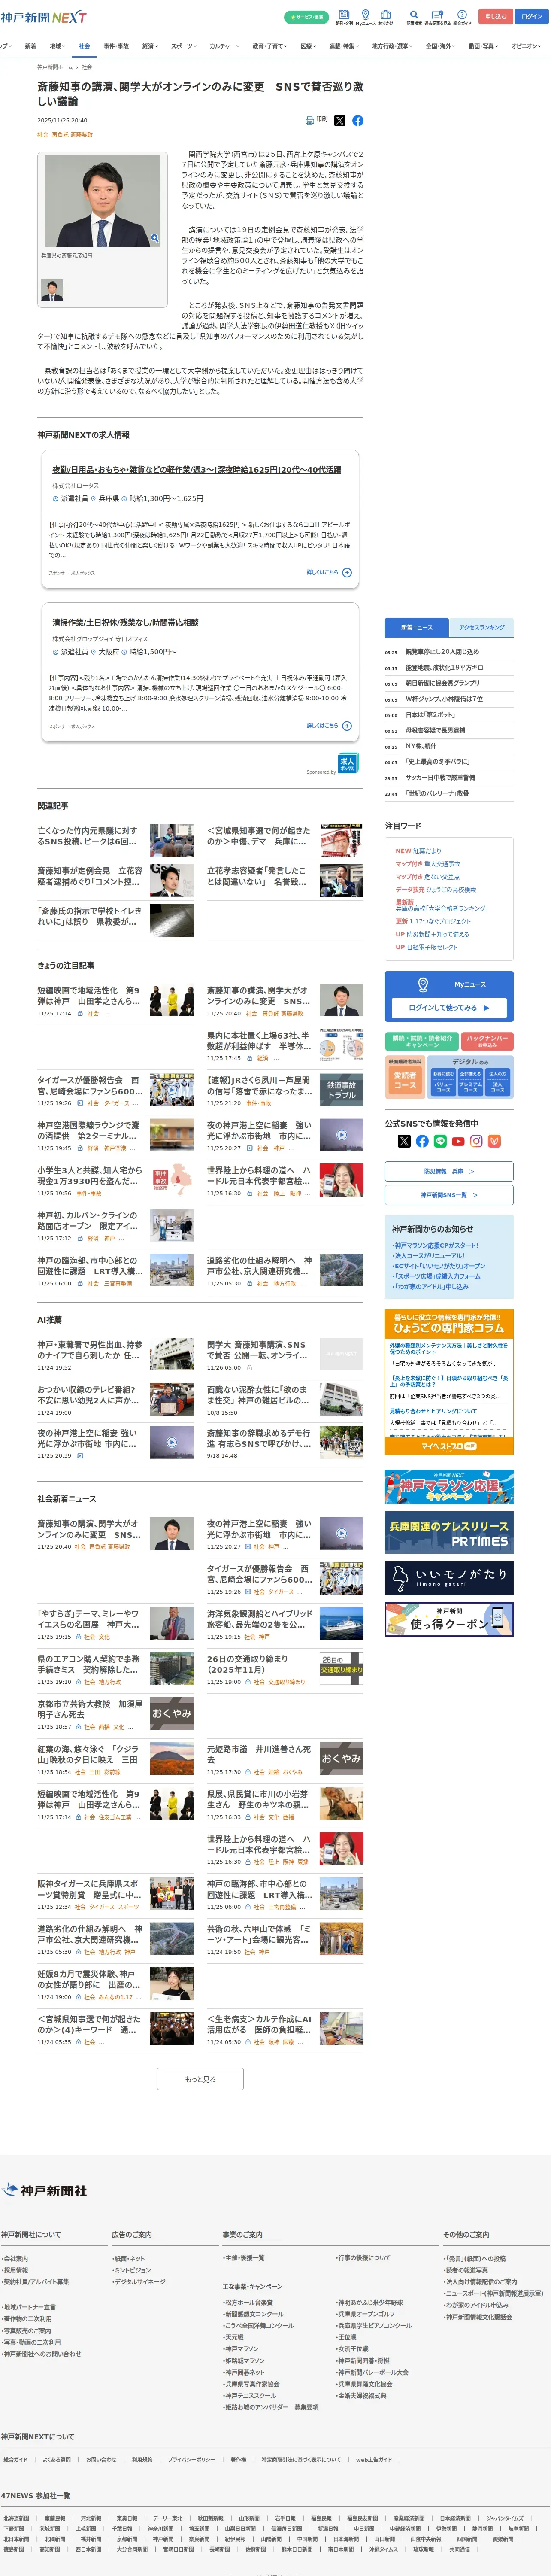Open the 防災情報 兵庫 button
551x2576 pixels.
449,1171
